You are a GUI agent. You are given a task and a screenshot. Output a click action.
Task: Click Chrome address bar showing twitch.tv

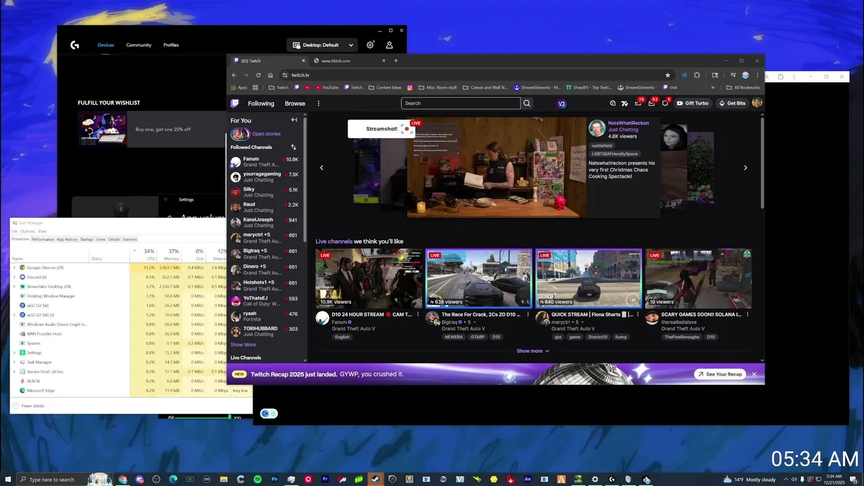pyautogui.click(x=476, y=75)
